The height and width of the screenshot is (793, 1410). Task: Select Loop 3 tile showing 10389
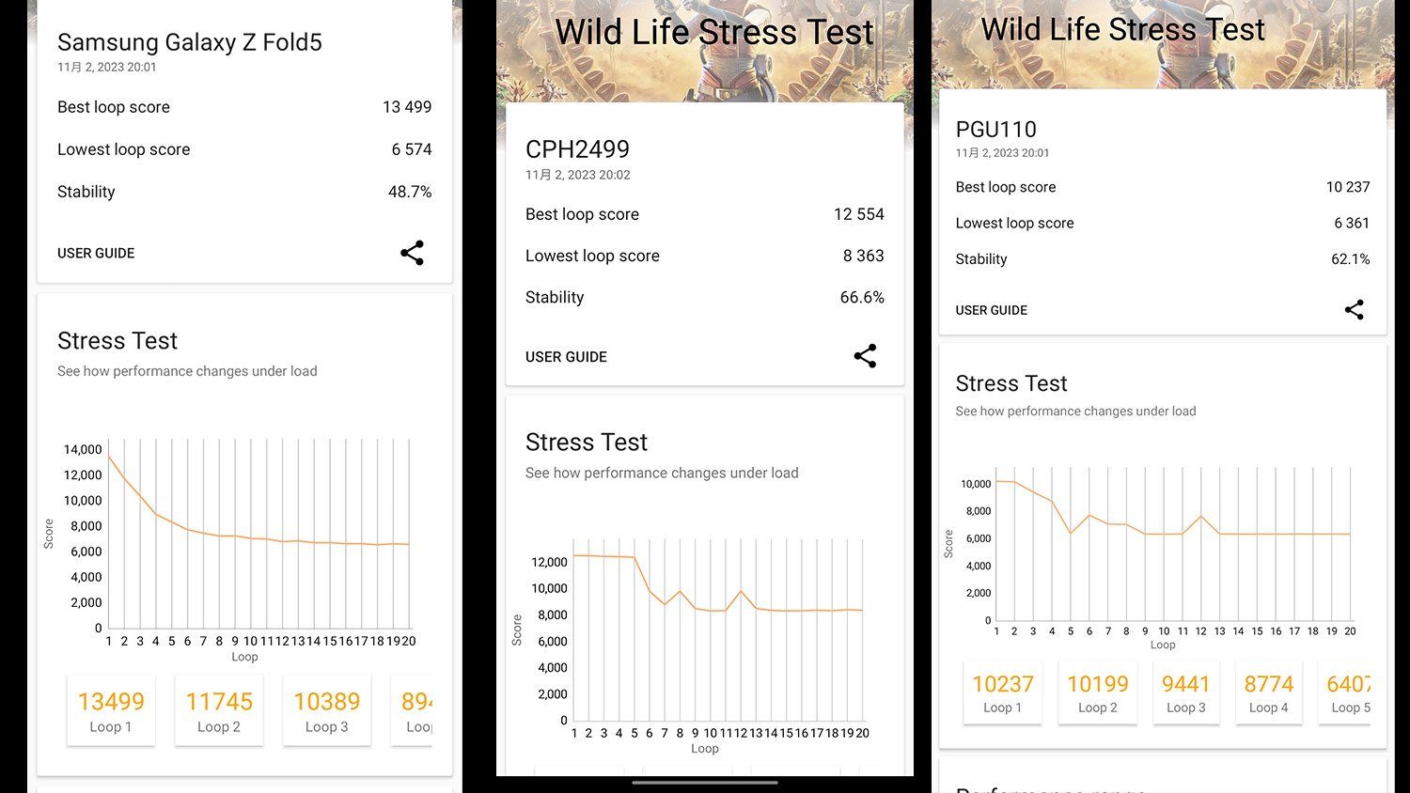pos(326,711)
